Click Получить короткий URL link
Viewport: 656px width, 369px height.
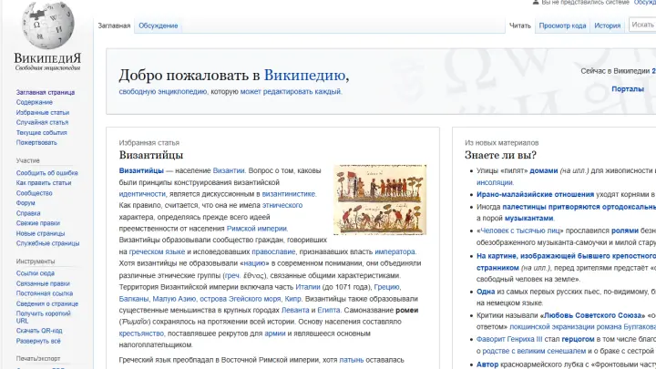tap(44, 317)
